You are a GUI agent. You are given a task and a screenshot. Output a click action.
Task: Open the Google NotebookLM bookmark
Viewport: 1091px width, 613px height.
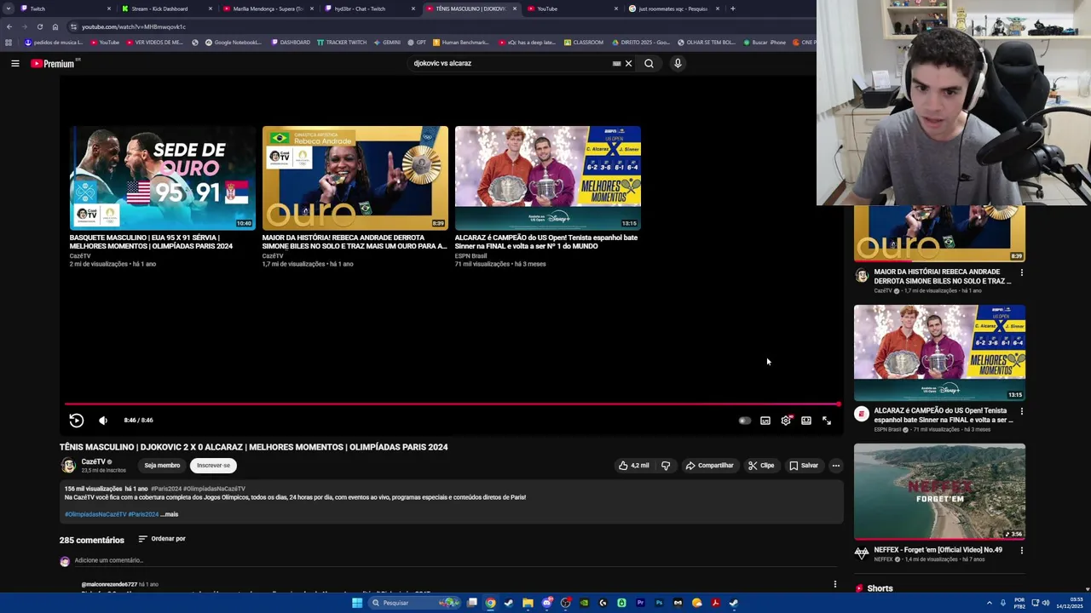233,42
